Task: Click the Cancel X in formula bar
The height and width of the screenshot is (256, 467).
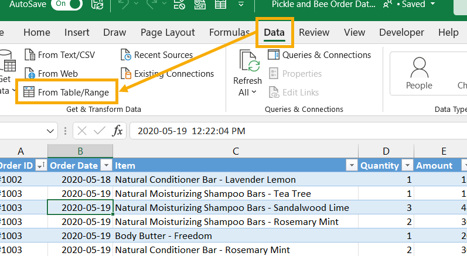Action: (x=82, y=131)
